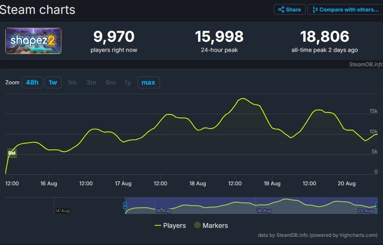The image size is (383, 245).
Task: Click the 15,998 24-hour peak value
Action: [x=219, y=36]
